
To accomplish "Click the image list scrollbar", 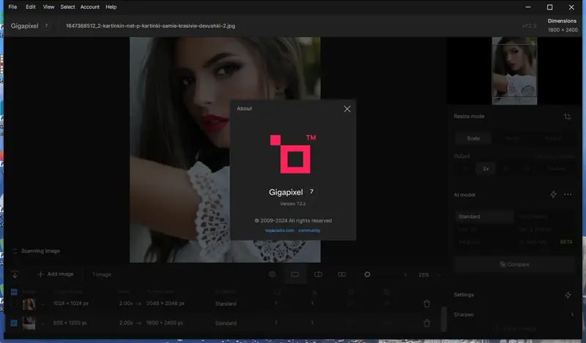I will pos(444,319).
